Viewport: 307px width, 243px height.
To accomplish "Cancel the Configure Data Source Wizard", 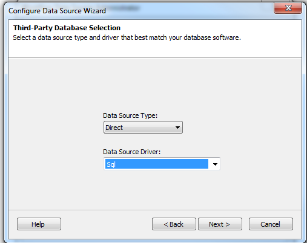I will (x=271, y=224).
